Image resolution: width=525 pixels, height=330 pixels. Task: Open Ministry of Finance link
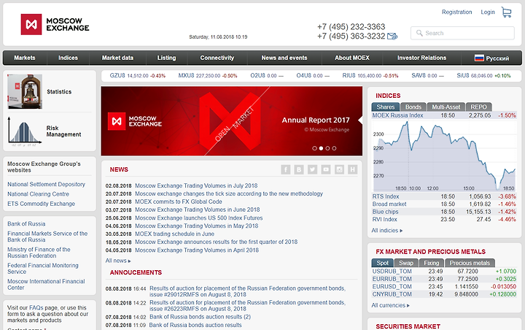point(39,253)
